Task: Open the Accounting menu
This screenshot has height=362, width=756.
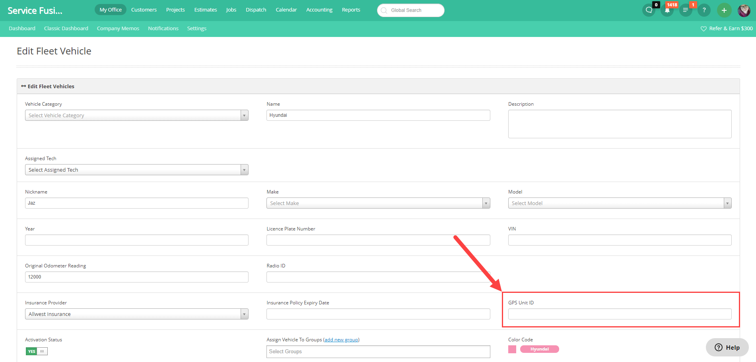Action: 319,10
